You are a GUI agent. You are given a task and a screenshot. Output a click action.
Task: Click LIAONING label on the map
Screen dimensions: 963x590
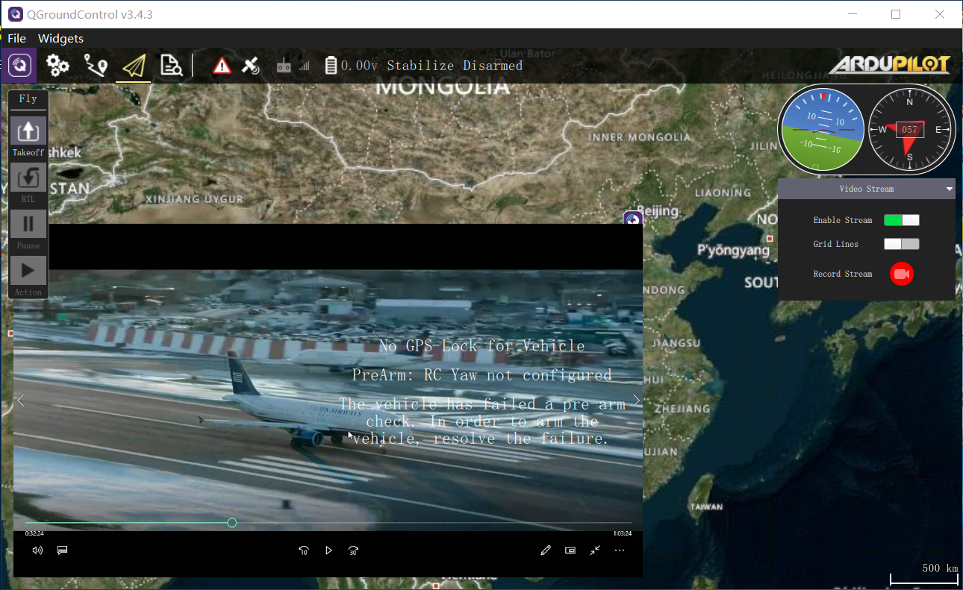click(723, 192)
